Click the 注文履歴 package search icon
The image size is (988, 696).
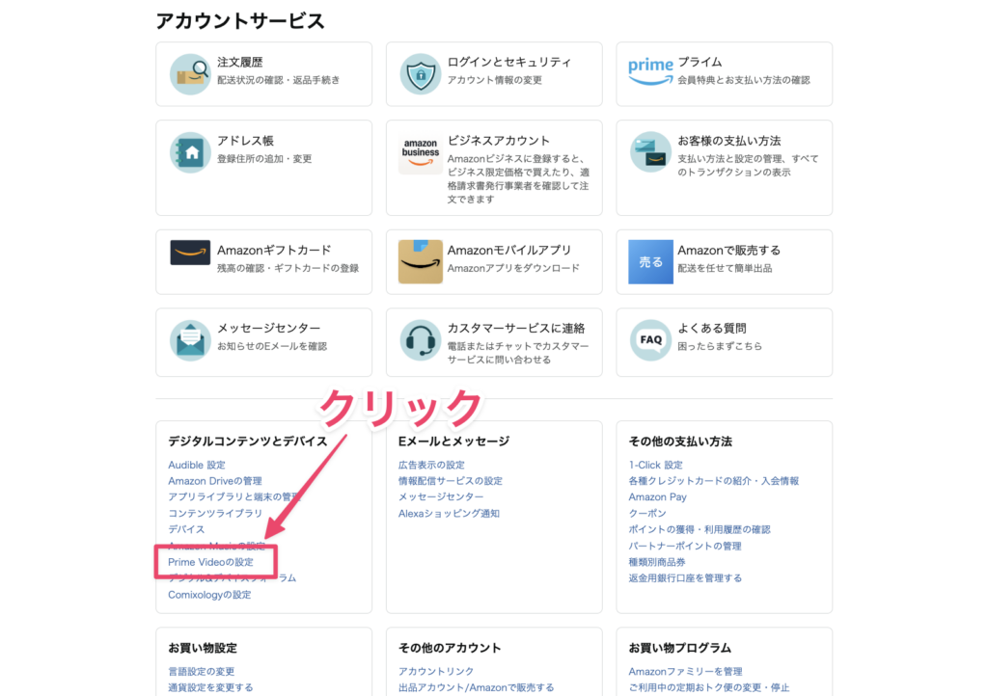coord(190,74)
